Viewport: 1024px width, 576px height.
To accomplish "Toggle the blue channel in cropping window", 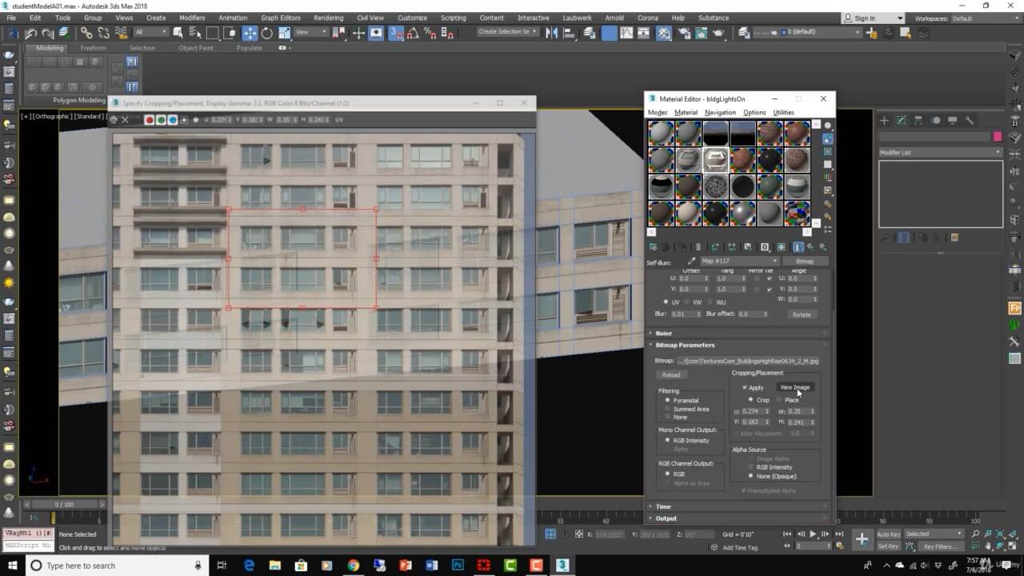I will (172, 120).
